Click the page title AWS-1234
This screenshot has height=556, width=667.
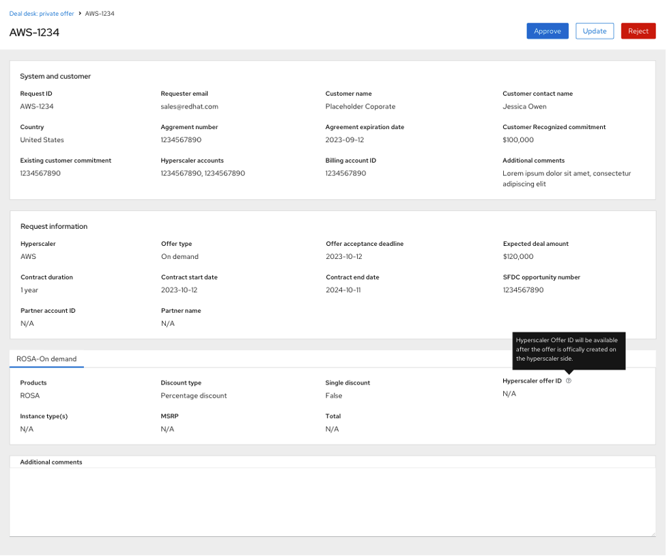click(35, 32)
